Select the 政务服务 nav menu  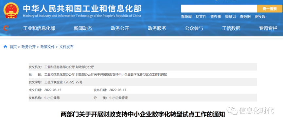tap(157, 28)
